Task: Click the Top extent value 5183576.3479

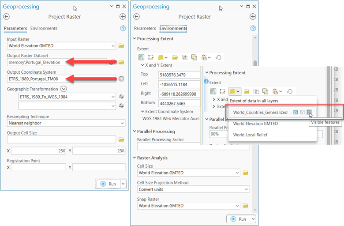Action: [x=179, y=75]
